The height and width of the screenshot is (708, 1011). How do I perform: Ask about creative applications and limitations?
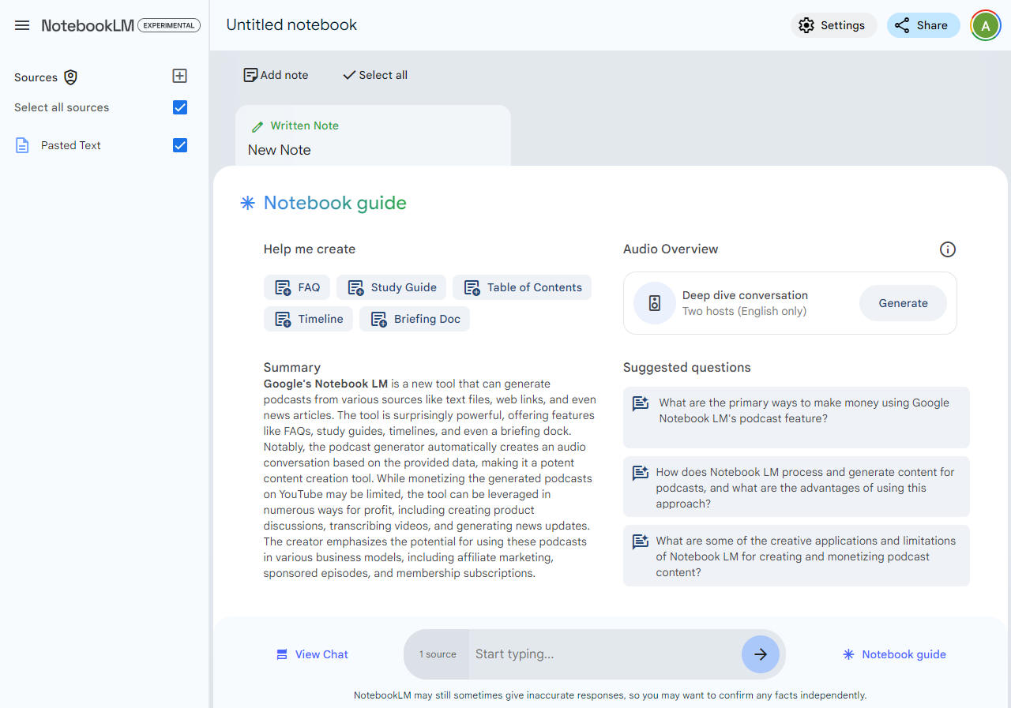(x=796, y=556)
